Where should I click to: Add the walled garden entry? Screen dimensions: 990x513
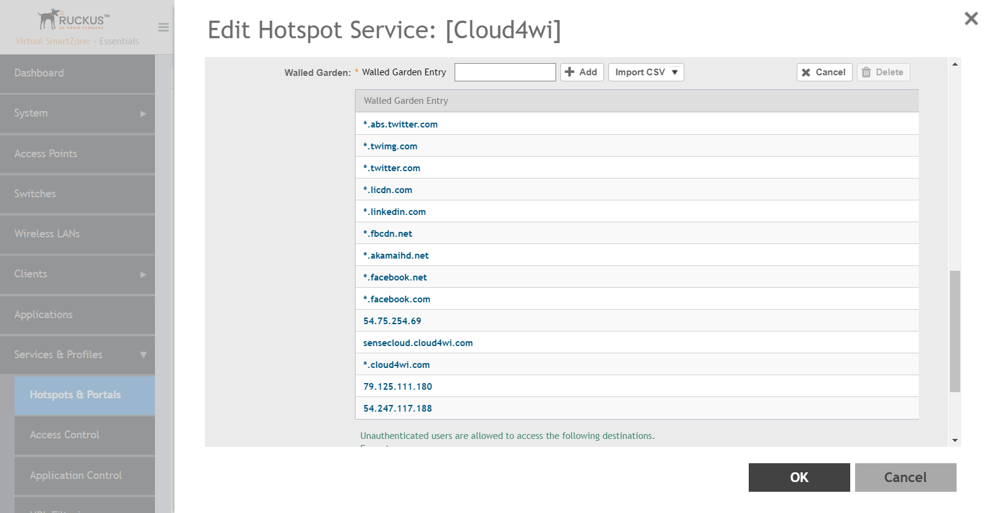click(582, 72)
